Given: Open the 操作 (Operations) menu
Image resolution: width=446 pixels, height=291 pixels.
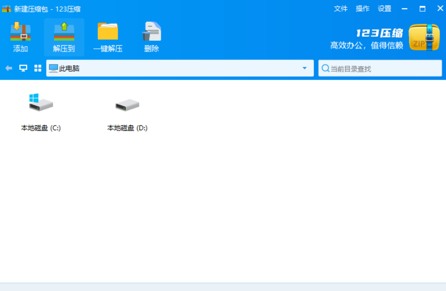Looking at the screenshot, I should tap(363, 9).
